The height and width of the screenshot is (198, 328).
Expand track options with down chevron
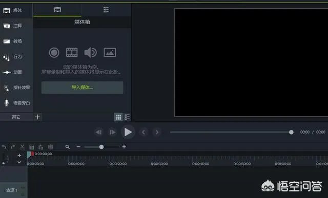pos(19,162)
